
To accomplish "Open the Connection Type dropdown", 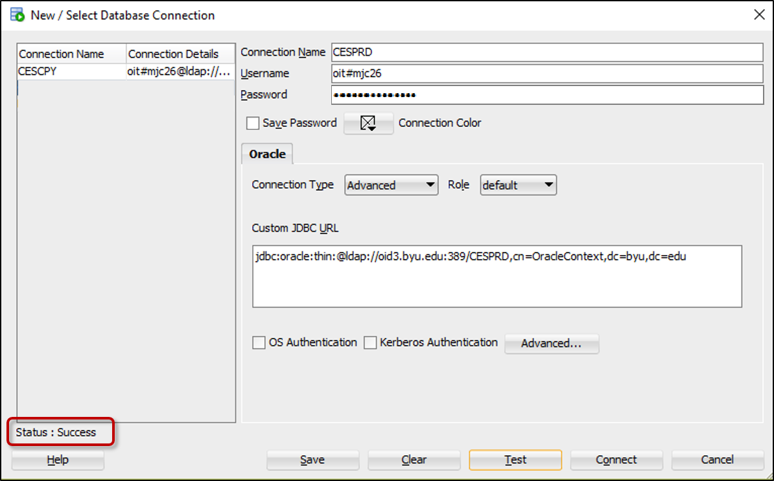I will (391, 185).
